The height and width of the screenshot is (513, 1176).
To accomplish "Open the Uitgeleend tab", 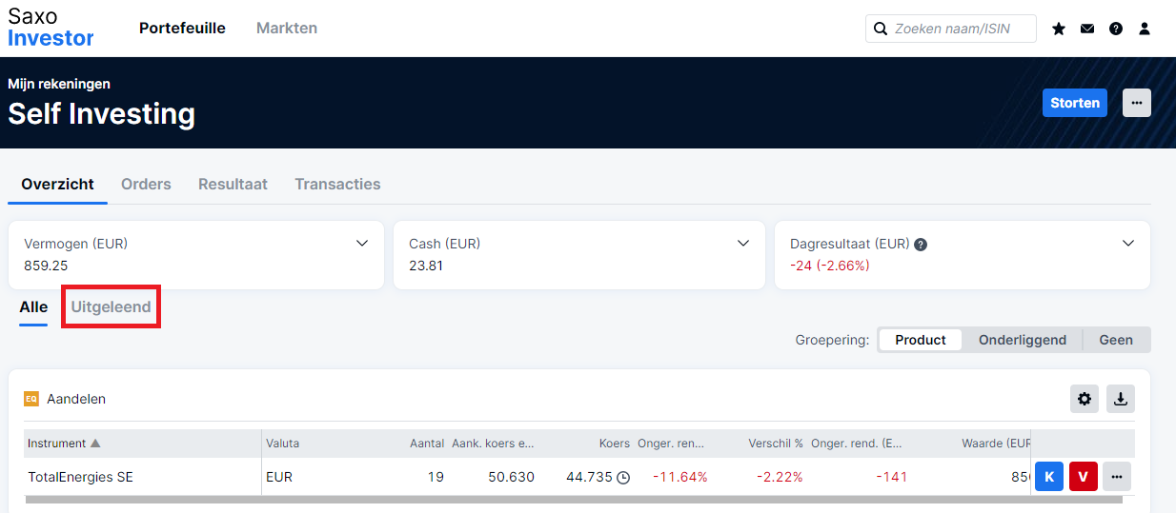I will [111, 307].
